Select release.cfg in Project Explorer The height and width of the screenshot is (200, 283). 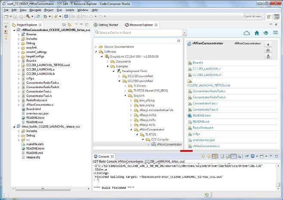pos(33,158)
